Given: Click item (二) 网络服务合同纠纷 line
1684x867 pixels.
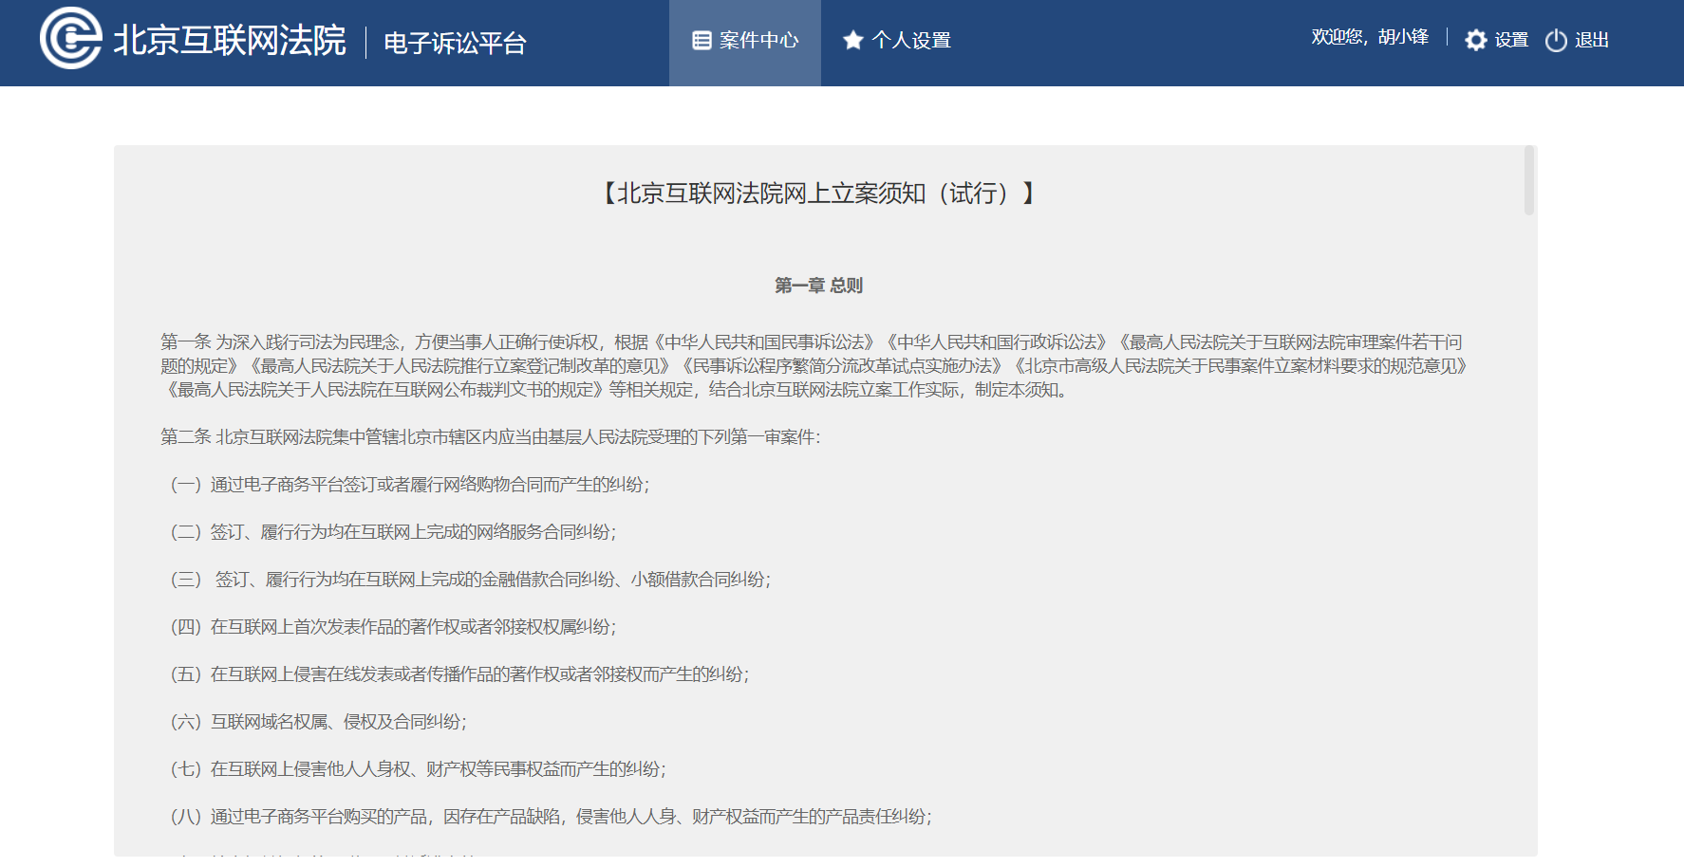Looking at the screenshot, I should click(x=393, y=532).
